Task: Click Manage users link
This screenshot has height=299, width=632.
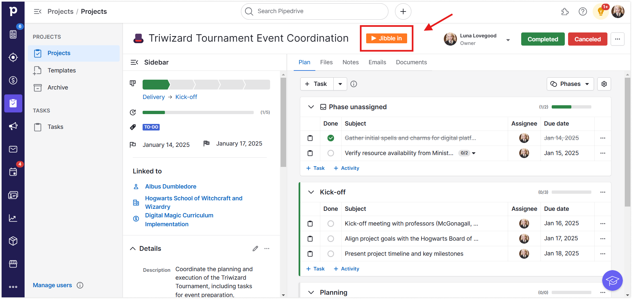Action: (x=52, y=285)
